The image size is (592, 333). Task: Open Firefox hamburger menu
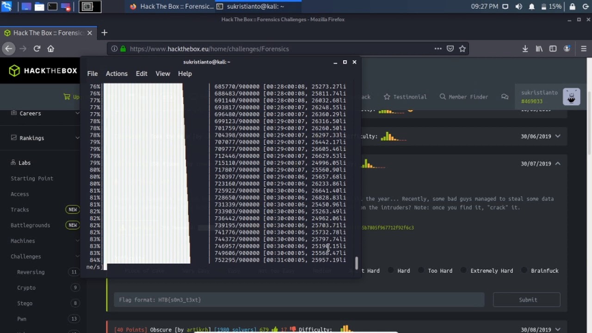(x=584, y=49)
